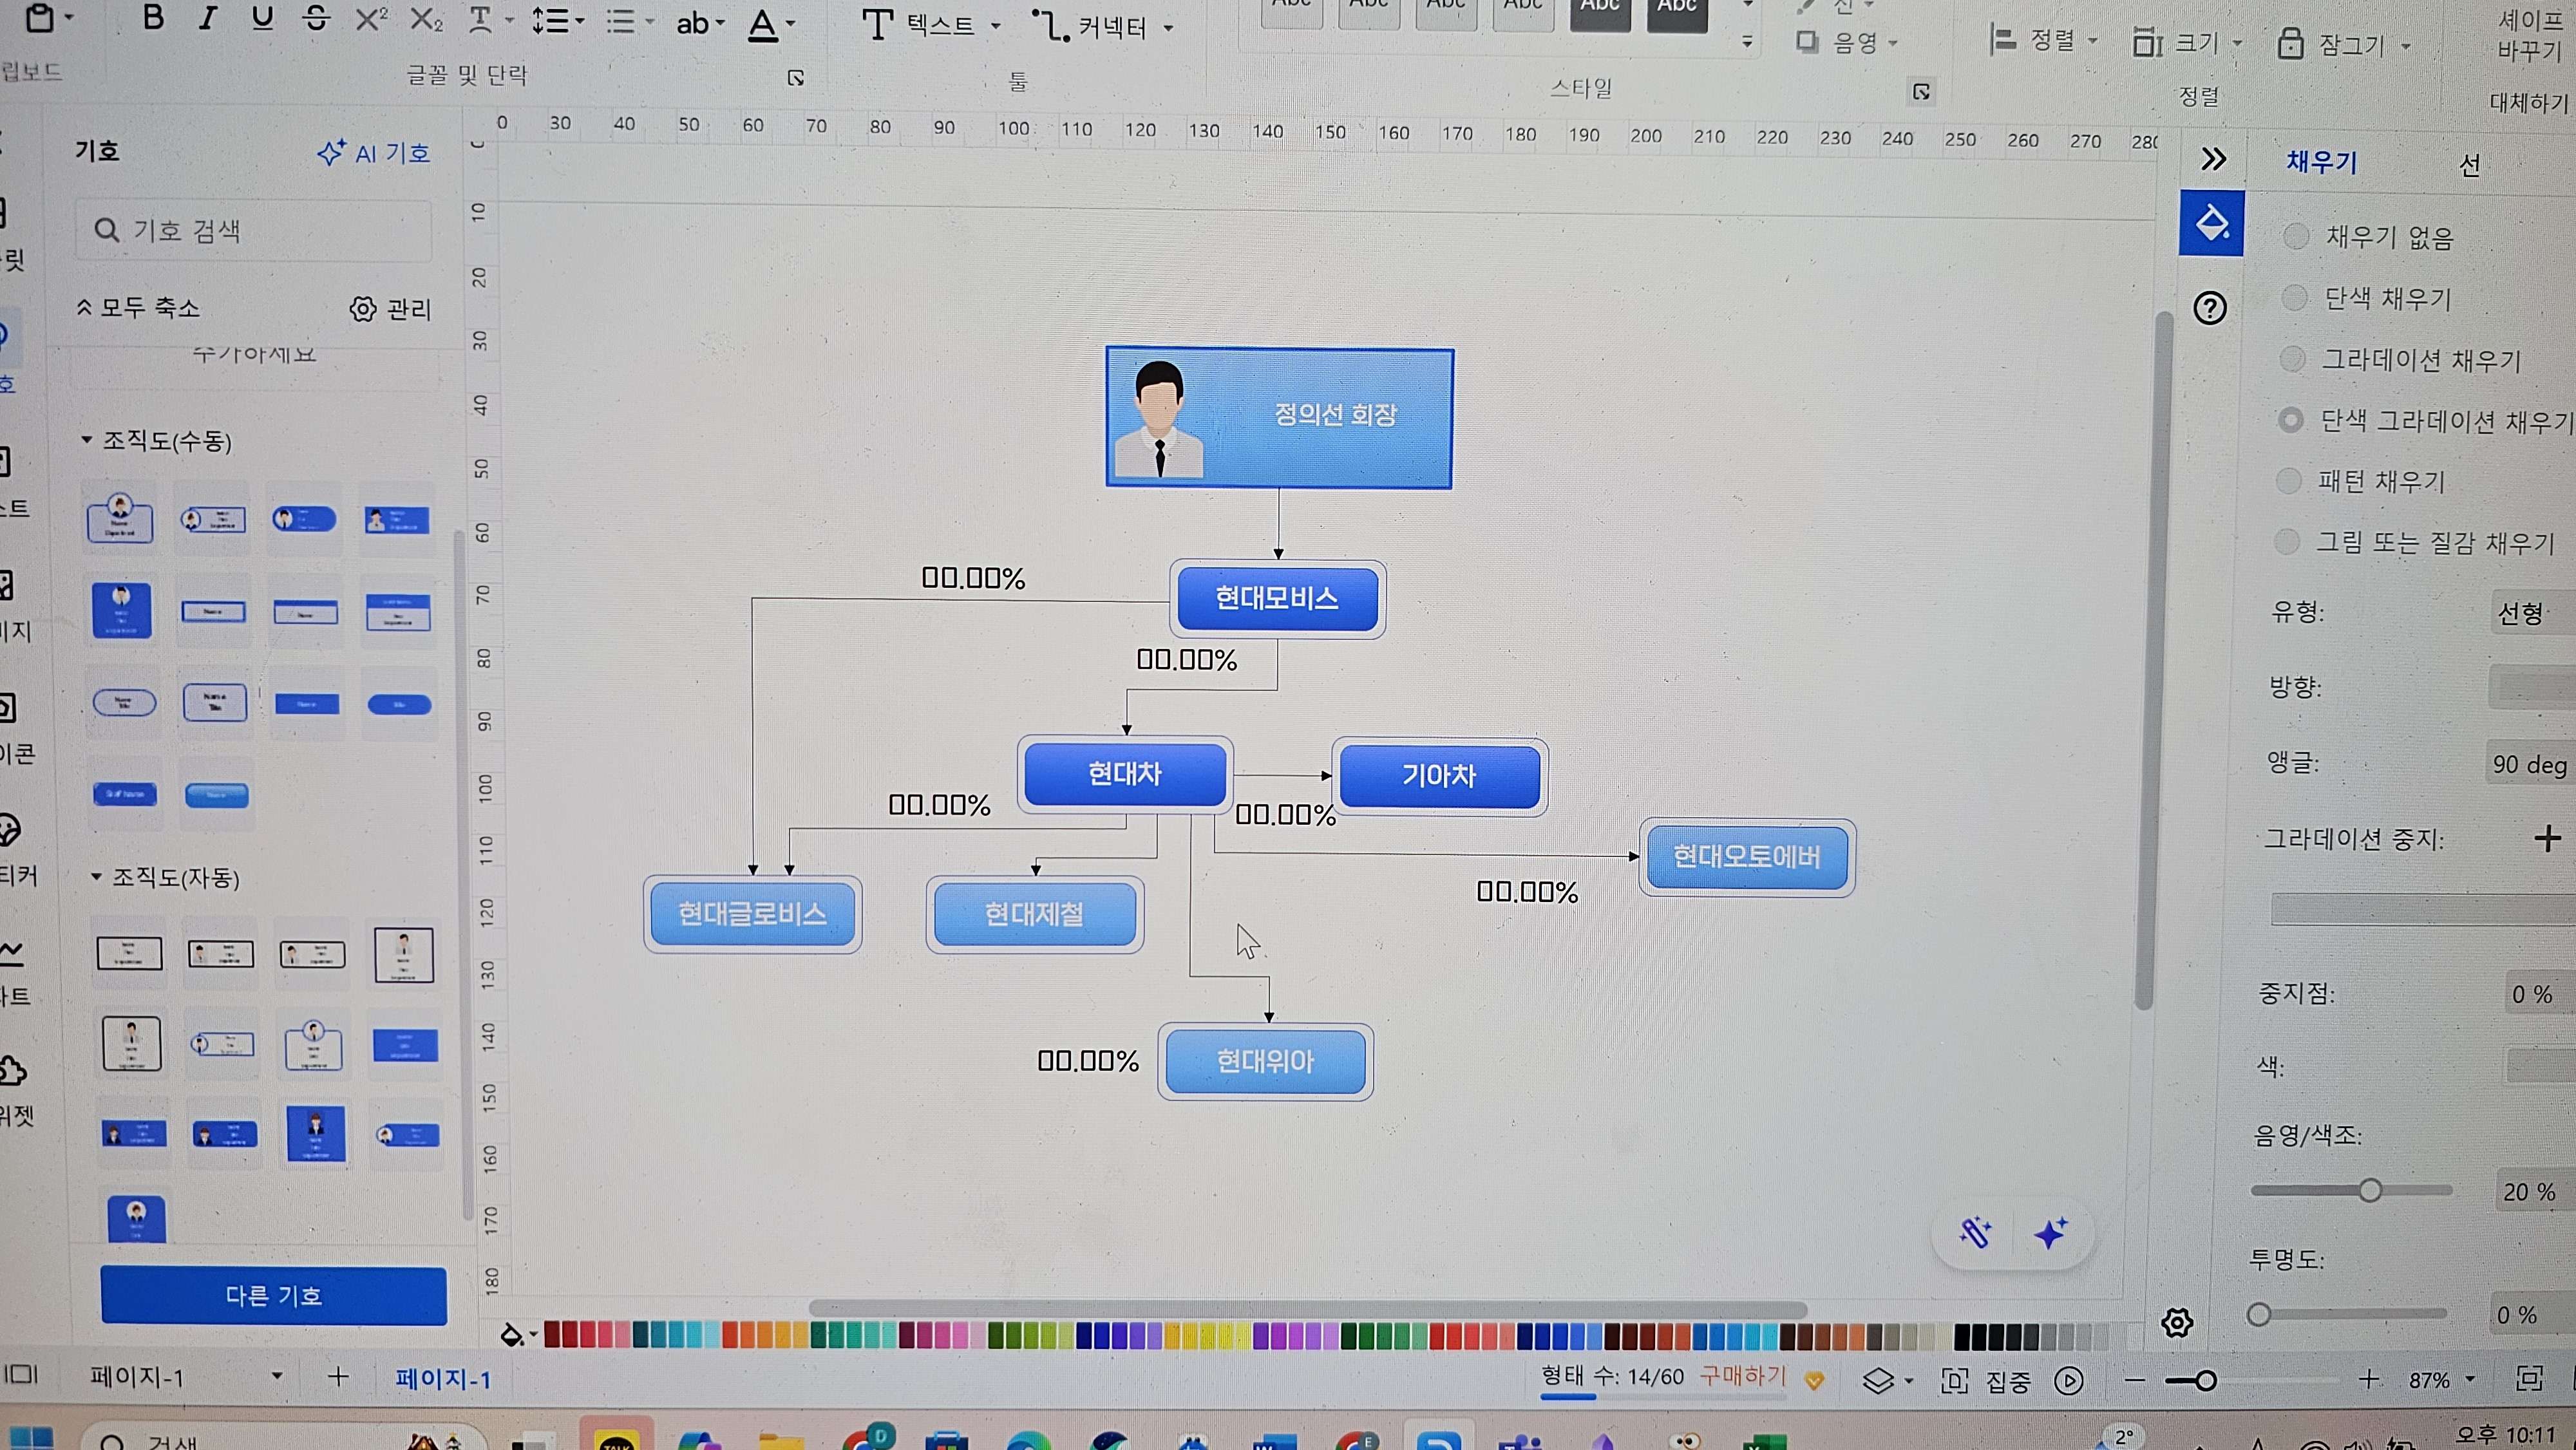The width and height of the screenshot is (2576, 1450).
Task: Select the 현대모비스 shape on canvas
Action: pyautogui.click(x=1277, y=598)
